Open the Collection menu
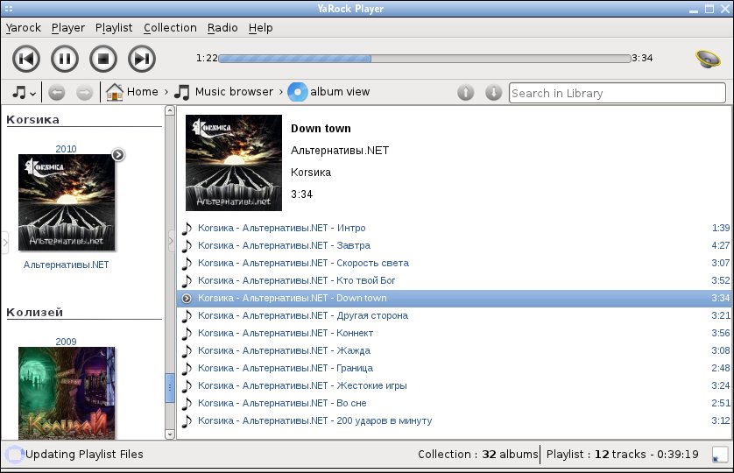This screenshot has height=473, width=734. coord(170,28)
